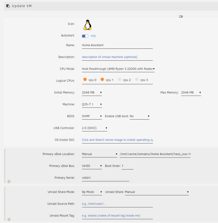Click the Description input field
The image size is (218, 223).
point(117,57)
